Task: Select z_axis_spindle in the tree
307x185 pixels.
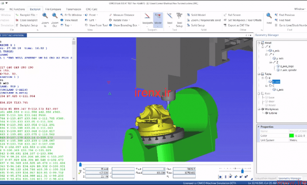Action: click(288, 70)
